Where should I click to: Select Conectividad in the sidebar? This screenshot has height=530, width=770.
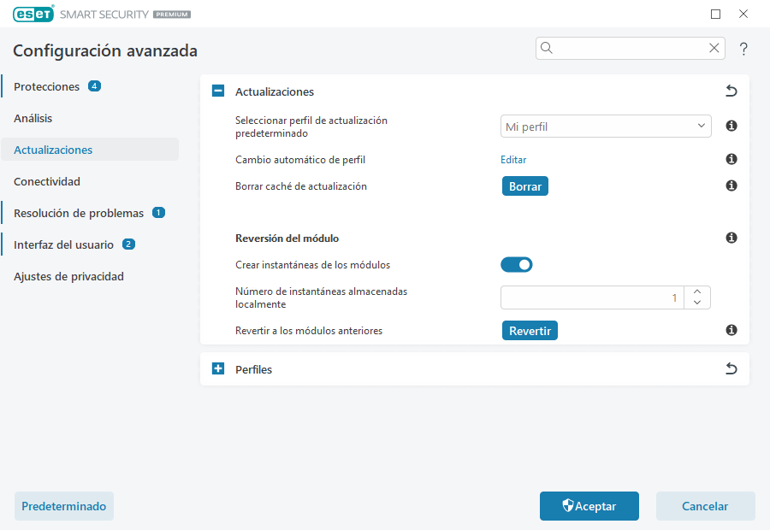(x=47, y=181)
